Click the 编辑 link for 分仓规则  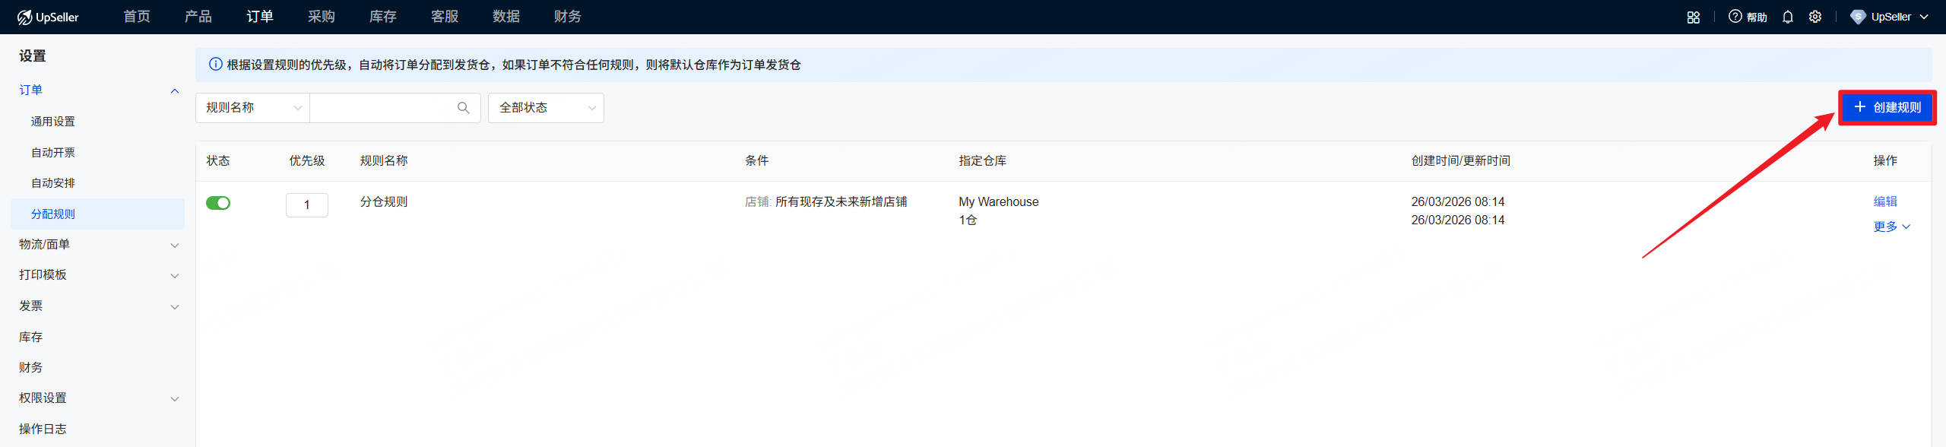pos(1884,201)
